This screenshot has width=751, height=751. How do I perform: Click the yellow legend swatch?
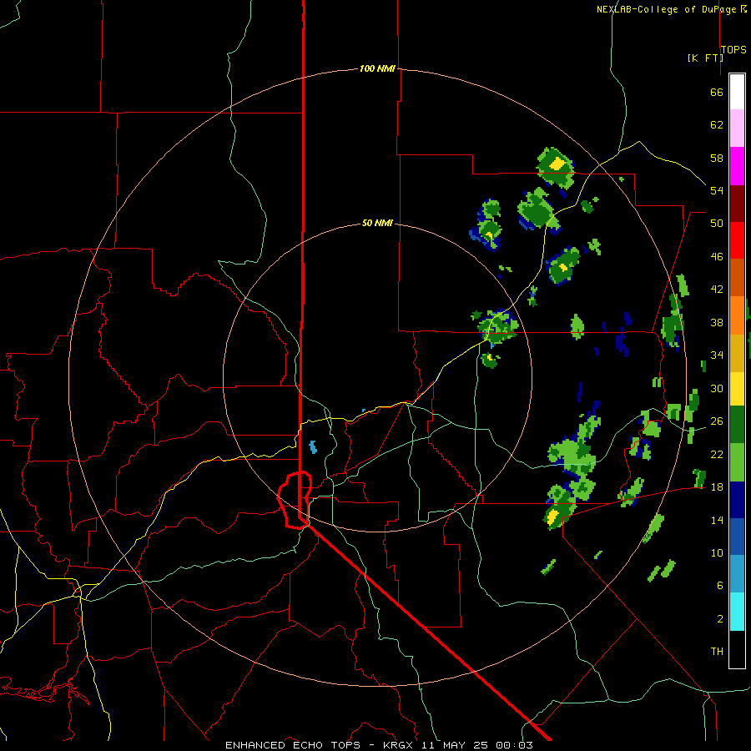pos(737,389)
